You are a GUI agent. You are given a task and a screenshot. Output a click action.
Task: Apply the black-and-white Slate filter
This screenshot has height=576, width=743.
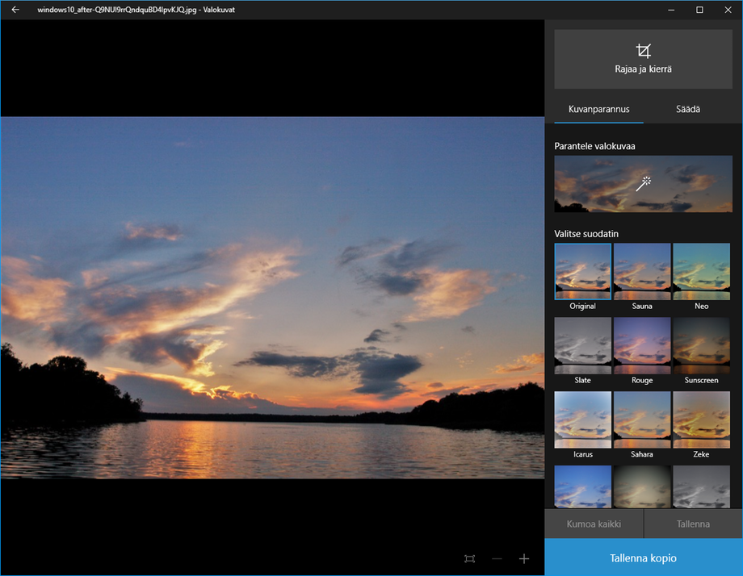pos(582,344)
